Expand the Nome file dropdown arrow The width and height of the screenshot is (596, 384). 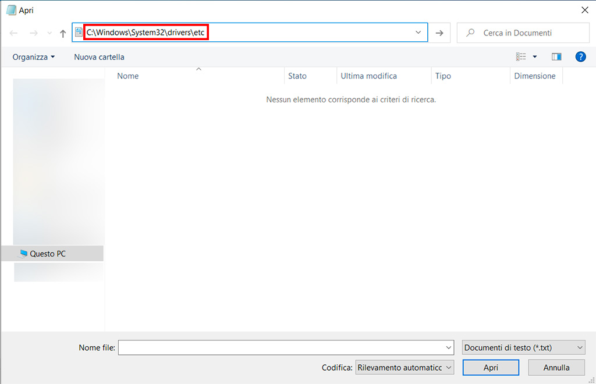click(x=449, y=347)
